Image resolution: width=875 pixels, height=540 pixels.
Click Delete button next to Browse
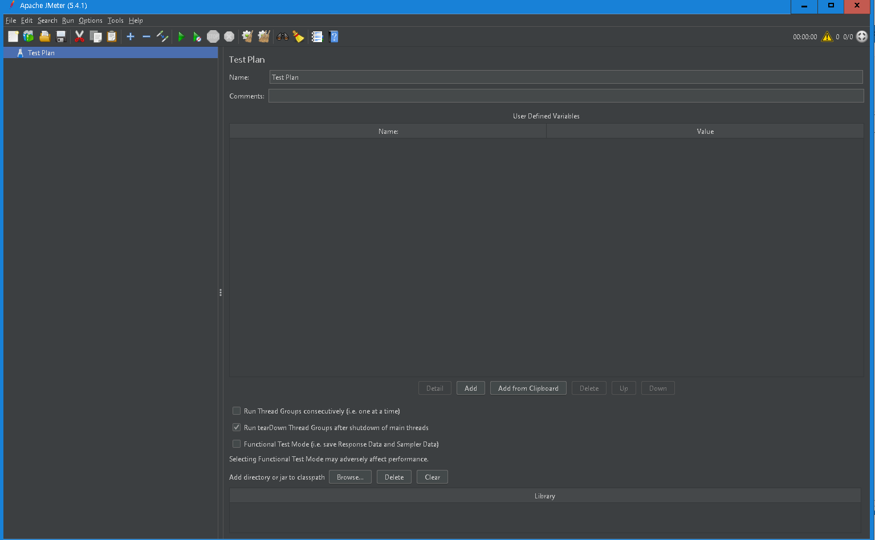click(x=394, y=477)
